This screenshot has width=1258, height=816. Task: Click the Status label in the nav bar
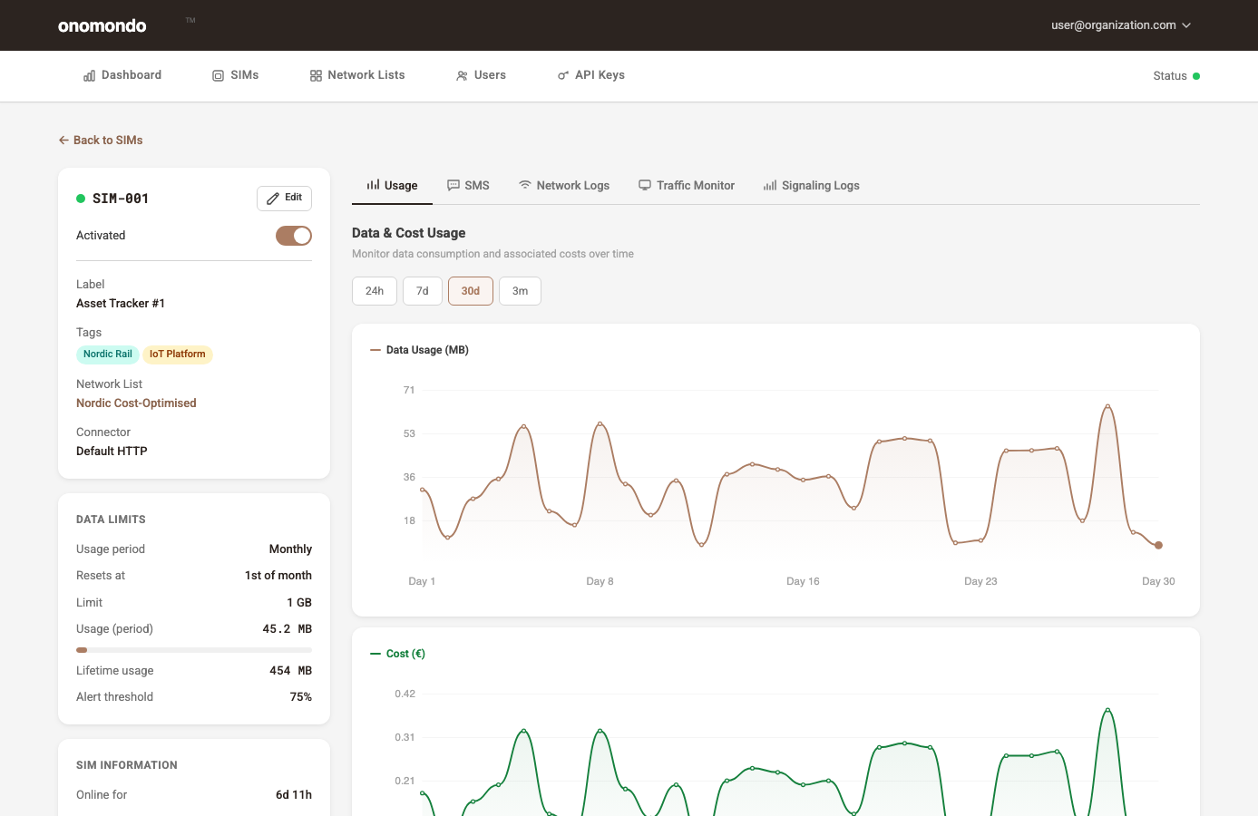click(1170, 76)
